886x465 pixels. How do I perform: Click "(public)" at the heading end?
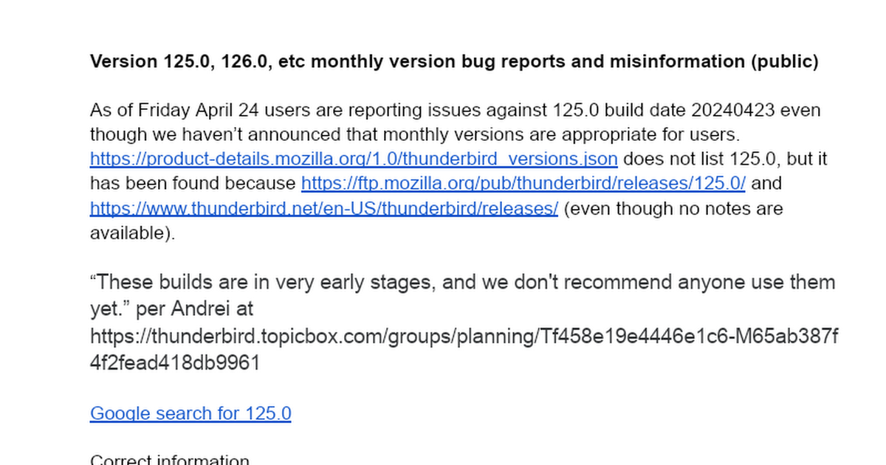pyautogui.click(x=785, y=62)
